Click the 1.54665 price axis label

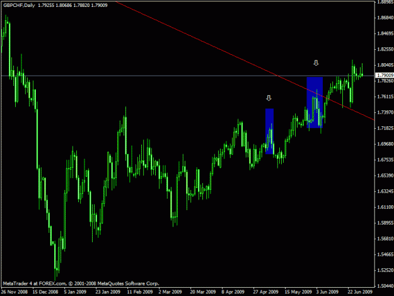point(385,254)
